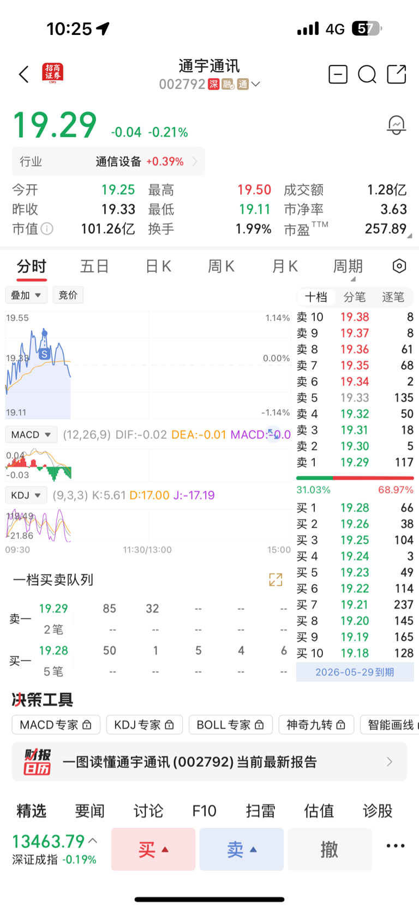Open the 扫雷 tab
The image size is (419, 910).
point(261,811)
